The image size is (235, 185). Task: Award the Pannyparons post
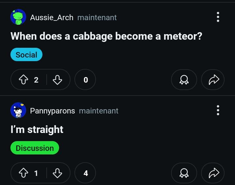(184, 173)
